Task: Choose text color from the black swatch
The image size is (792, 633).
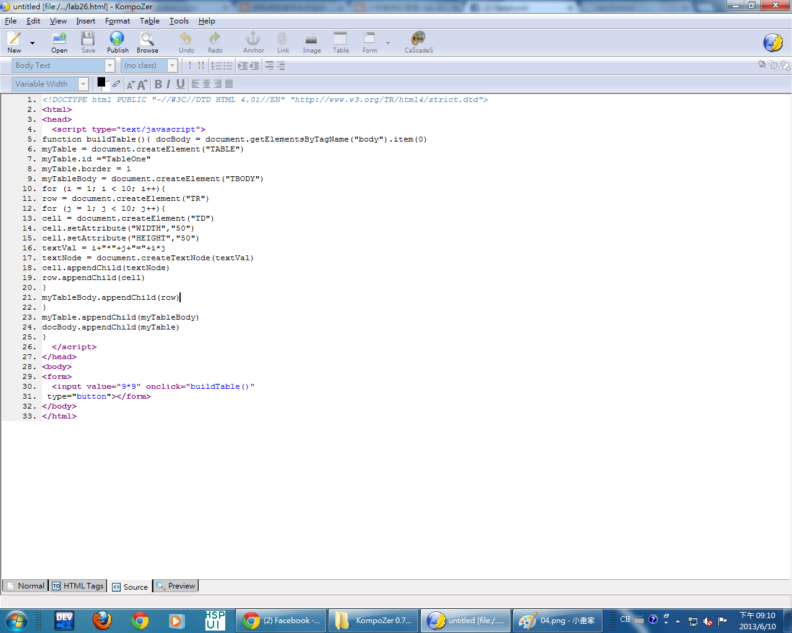Action: (101, 82)
